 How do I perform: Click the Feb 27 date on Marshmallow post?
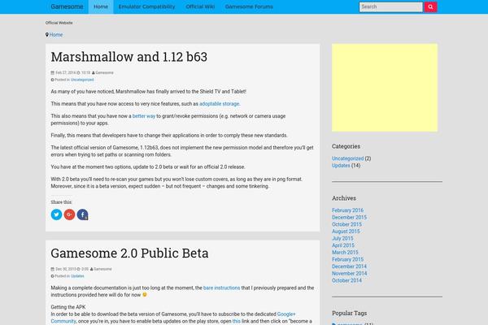click(x=65, y=73)
